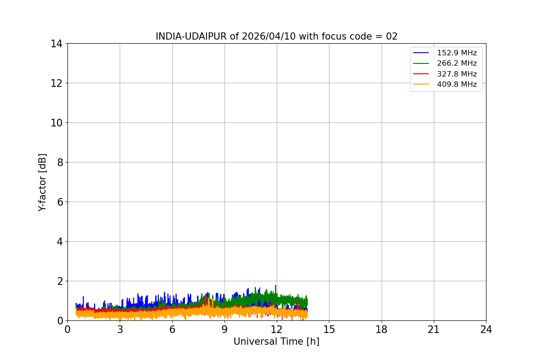Click the x-axis tick label 0

(x=67, y=329)
